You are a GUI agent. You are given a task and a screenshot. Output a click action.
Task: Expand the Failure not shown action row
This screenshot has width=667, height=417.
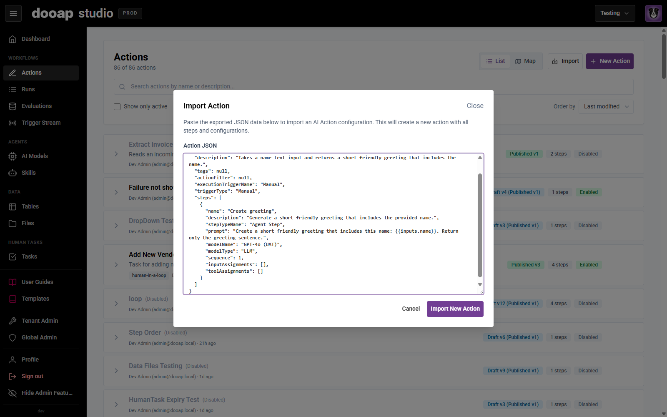coord(116,192)
